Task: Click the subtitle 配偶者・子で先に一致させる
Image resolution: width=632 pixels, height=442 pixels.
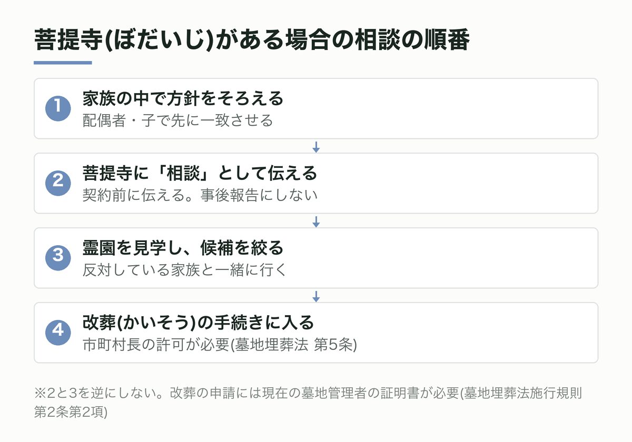Action: 178,121
